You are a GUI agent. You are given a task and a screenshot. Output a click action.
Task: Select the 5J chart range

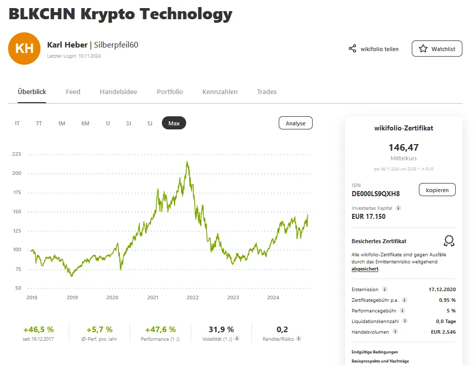coord(150,123)
